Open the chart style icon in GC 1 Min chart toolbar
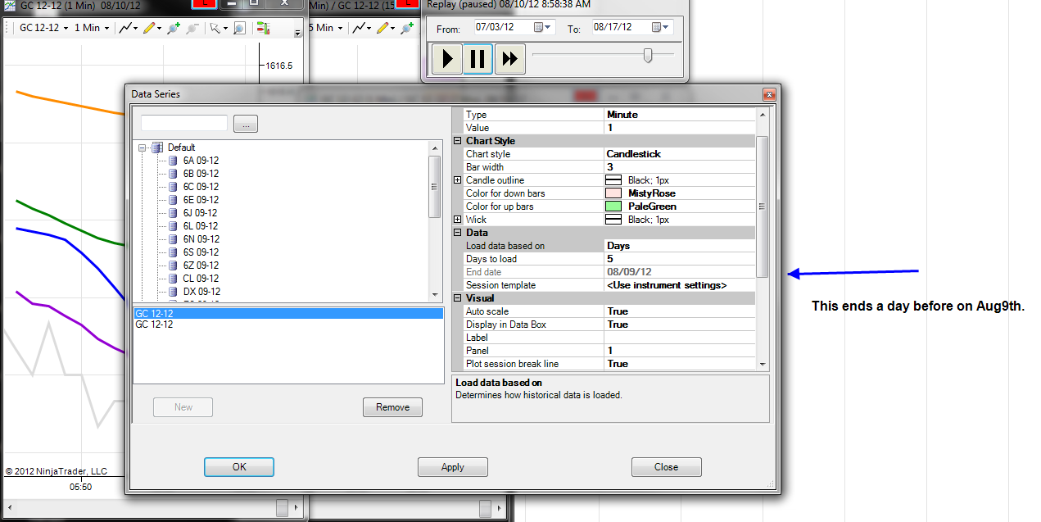 [126, 28]
